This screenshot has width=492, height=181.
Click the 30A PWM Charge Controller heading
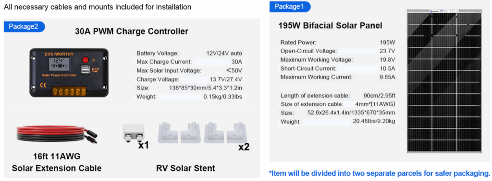pyautogui.click(x=132, y=31)
